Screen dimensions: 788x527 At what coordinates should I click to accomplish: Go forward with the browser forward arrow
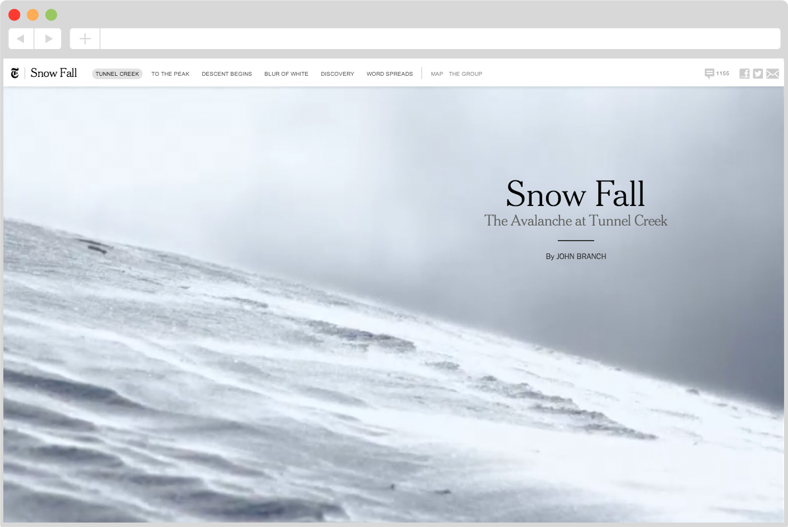point(48,38)
